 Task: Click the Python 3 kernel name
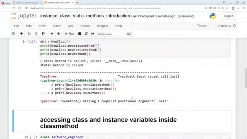[x=224, y=26]
